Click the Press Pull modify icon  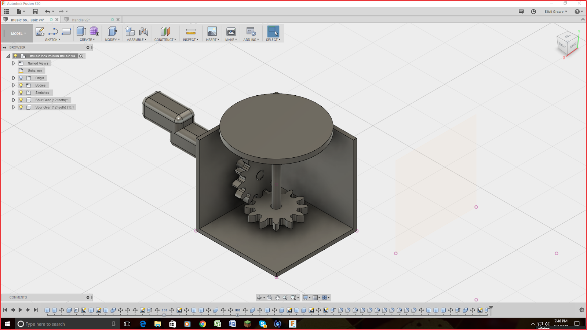(112, 32)
